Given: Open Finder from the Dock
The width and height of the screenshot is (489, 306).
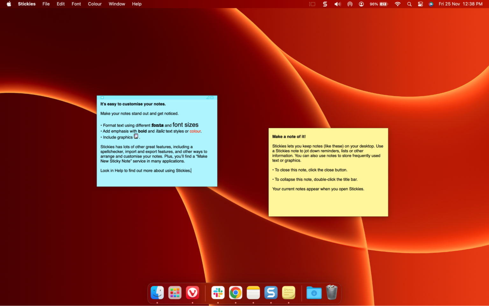Looking at the screenshot, I should (157, 293).
